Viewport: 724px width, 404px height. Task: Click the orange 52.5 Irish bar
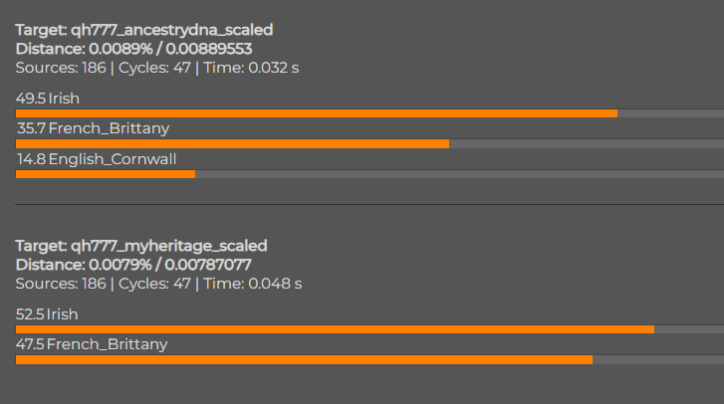pyautogui.click(x=335, y=329)
